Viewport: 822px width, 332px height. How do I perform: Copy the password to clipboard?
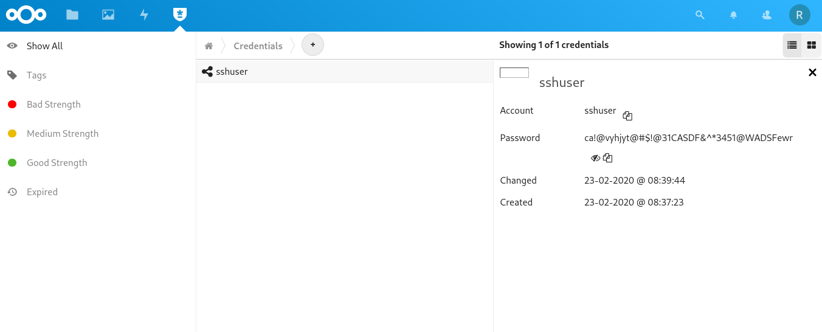607,158
